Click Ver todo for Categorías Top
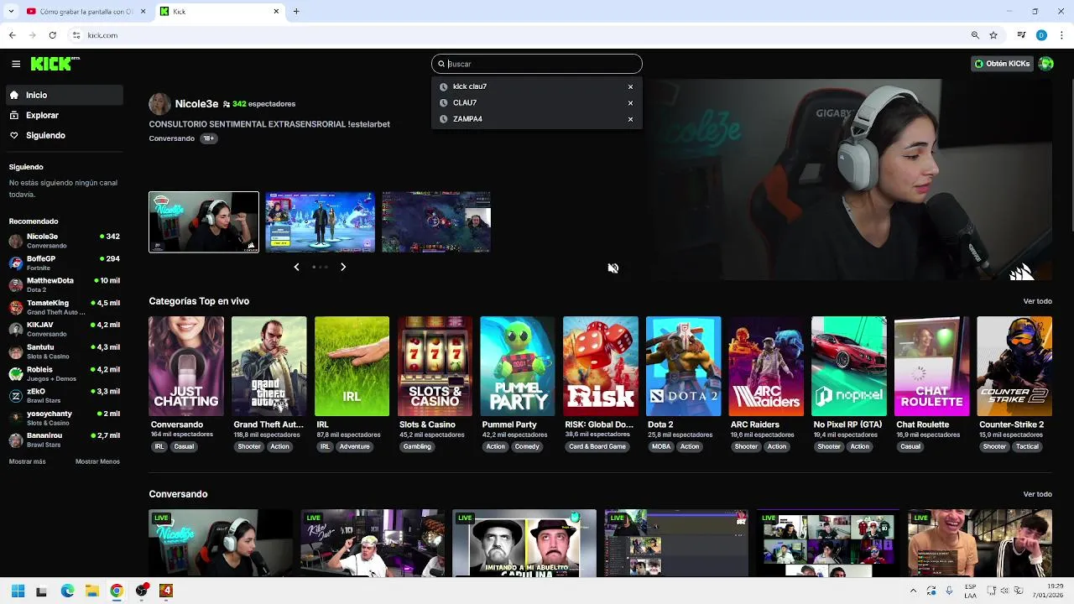This screenshot has width=1074, height=604. click(1037, 301)
